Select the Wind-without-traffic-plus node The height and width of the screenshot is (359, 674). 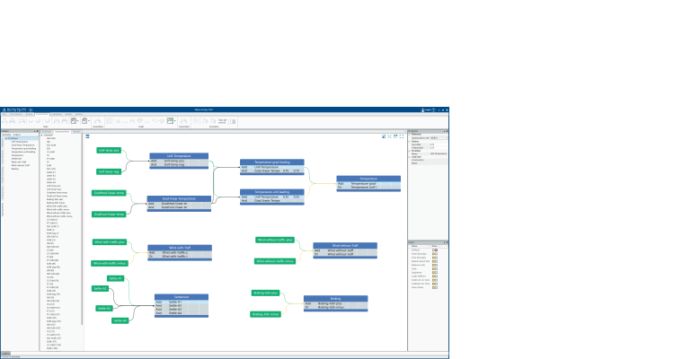(275, 240)
